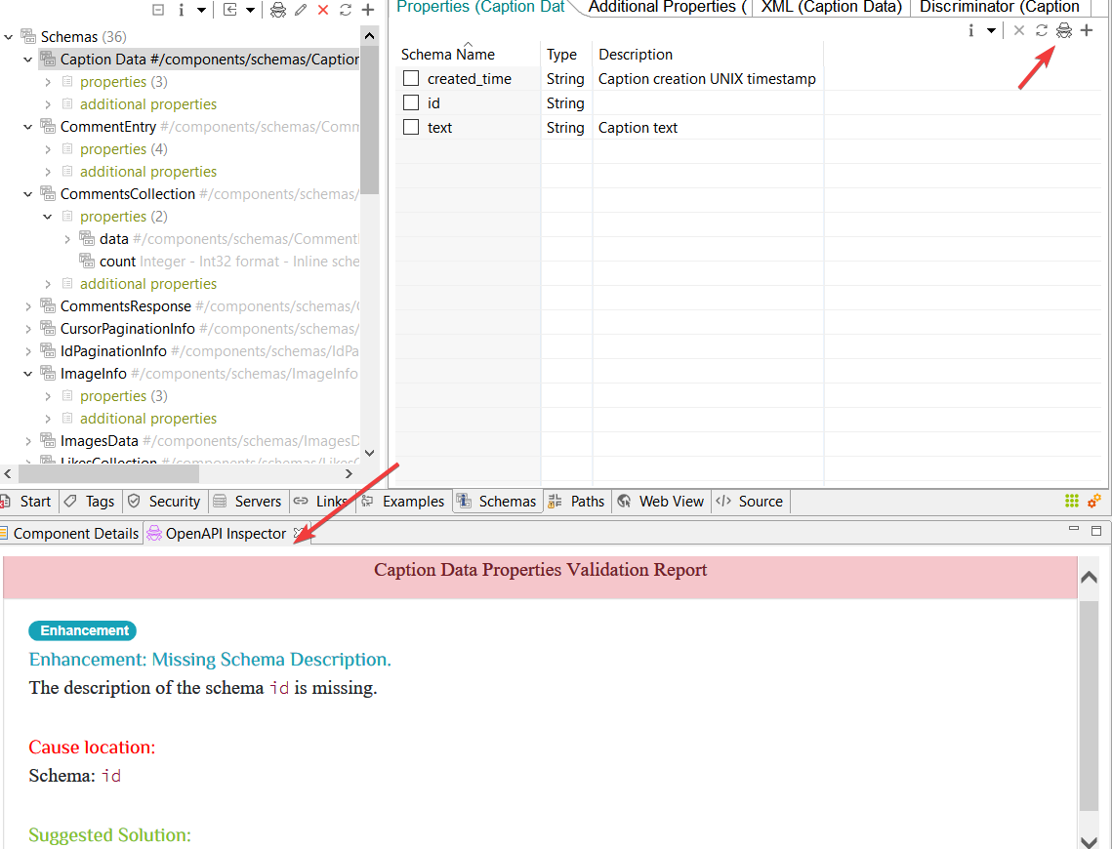Viewport: 1112px width, 849px height.
Task: Click the red delete X in the tree toolbar
Action: [x=323, y=10]
